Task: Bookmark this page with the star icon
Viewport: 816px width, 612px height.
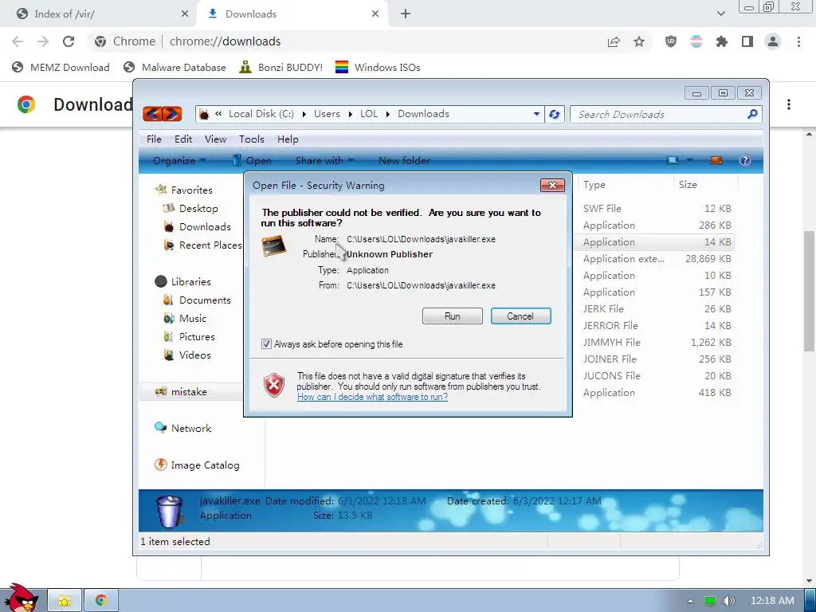Action: pyautogui.click(x=639, y=41)
